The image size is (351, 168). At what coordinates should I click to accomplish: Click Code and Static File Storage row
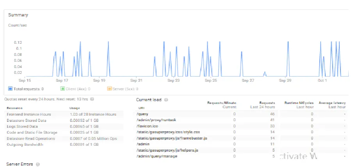tap(65, 132)
